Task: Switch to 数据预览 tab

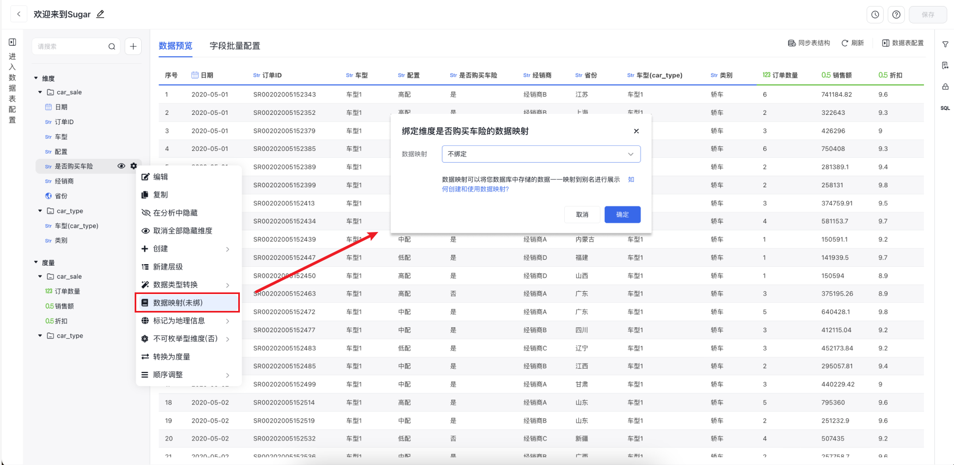Action: (x=176, y=46)
